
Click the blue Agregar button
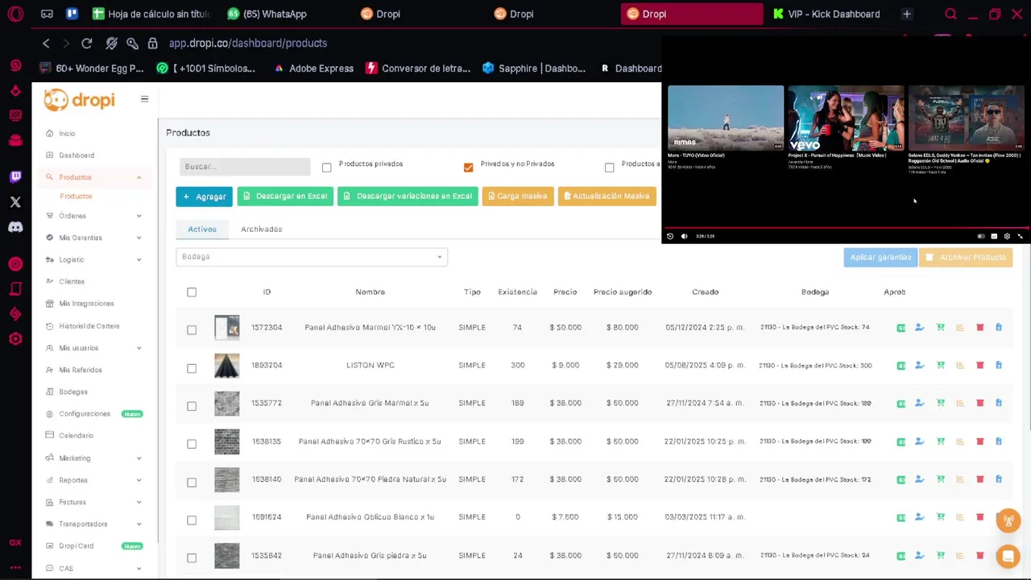pos(205,197)
